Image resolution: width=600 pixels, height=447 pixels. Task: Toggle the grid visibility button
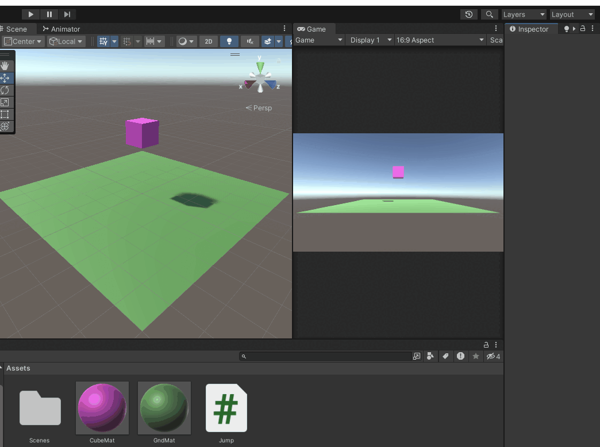click(103, 41)
